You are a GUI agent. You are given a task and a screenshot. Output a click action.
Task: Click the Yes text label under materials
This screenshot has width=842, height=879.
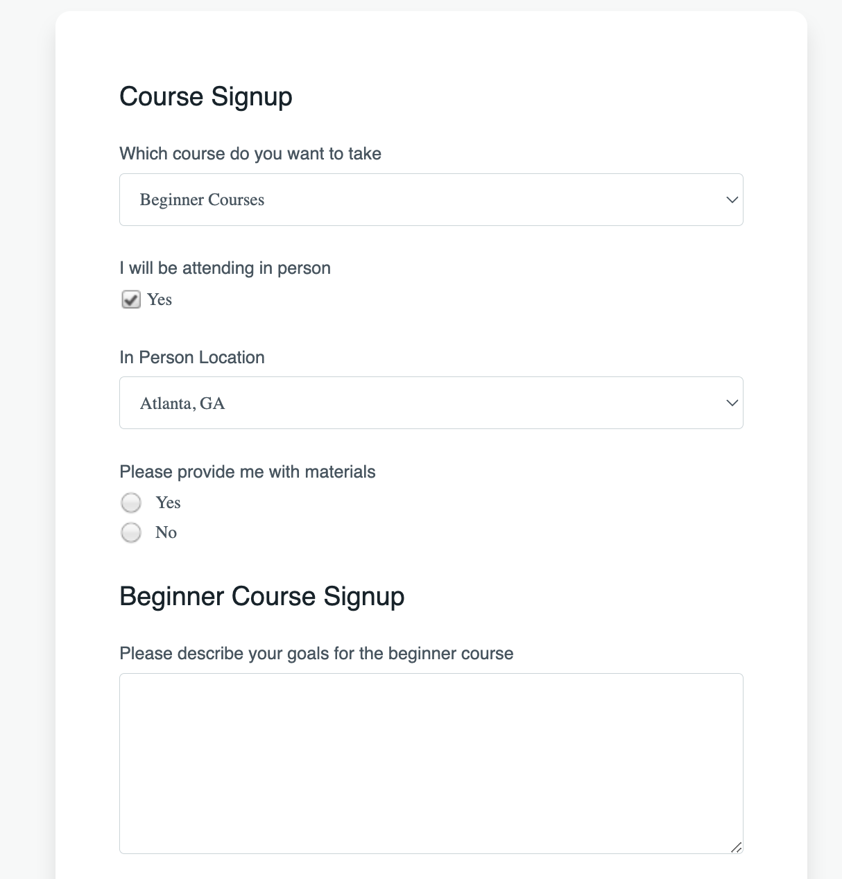168,503
